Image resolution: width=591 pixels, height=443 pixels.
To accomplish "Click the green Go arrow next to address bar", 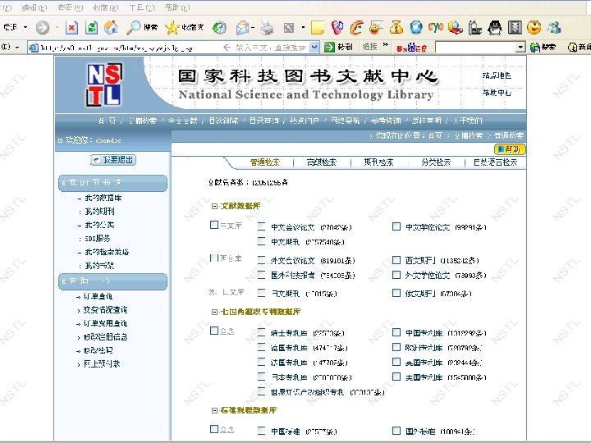I will tap(329, 47).
